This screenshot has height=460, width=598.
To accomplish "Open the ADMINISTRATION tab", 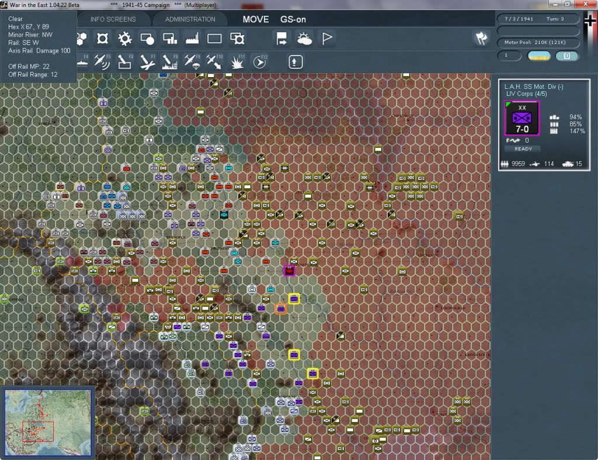I will point(190,19).
